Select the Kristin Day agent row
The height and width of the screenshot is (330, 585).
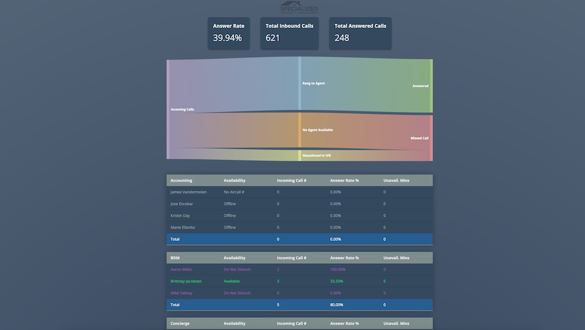click(300, 216)
